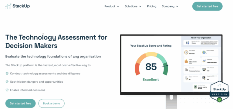Screen dimensions: 233x109
Task: Open the Company menu
Action: (x=170, y=6)
